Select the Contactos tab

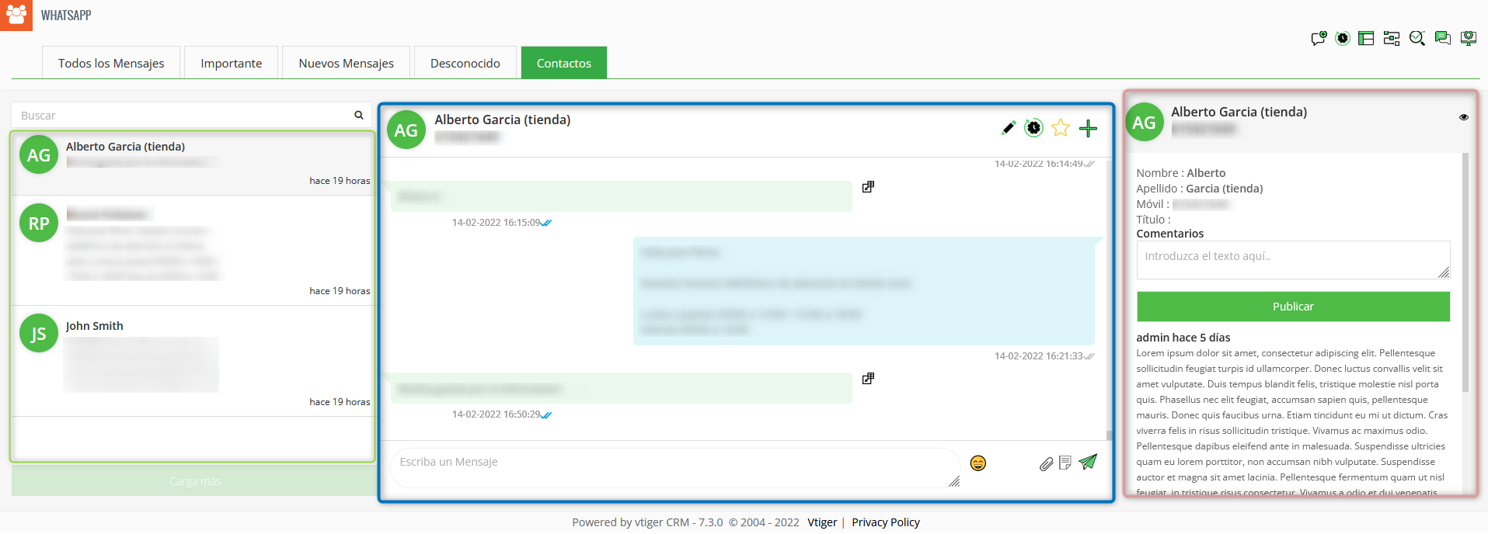pos(564,63)
